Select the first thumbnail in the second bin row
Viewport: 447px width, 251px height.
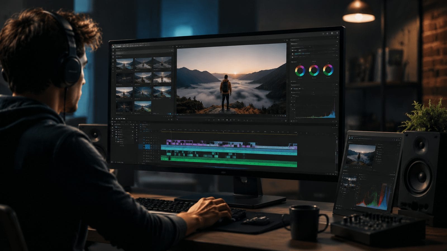click(124, 78)
